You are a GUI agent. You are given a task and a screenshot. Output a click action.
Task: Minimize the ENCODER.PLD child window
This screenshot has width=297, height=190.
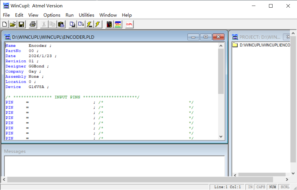coord(193,37)
